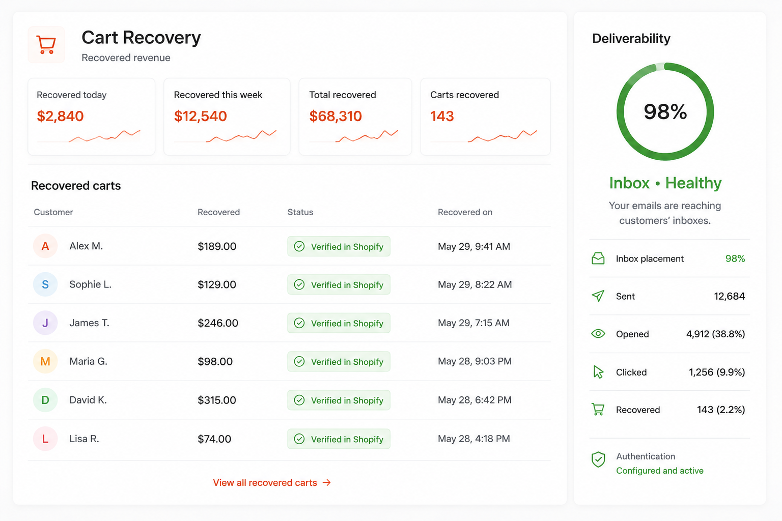782x521 pixels.
Task: Open the Carts recovered card
Action: pos(485,117)
